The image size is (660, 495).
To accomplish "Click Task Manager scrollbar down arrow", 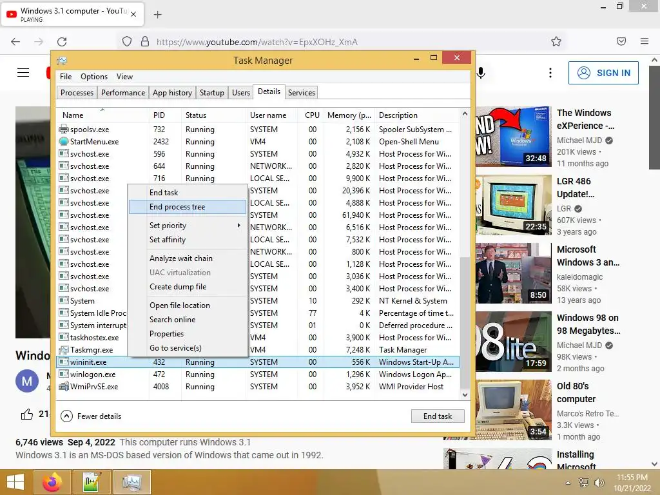I will tap(465, 395).
